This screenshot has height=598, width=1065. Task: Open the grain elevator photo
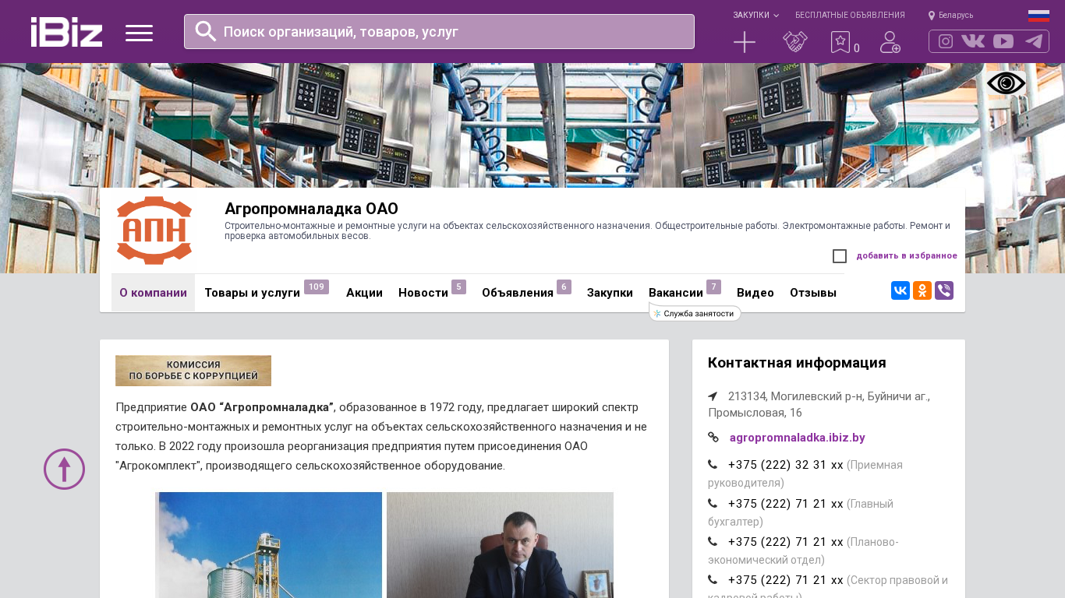[268, 545]
